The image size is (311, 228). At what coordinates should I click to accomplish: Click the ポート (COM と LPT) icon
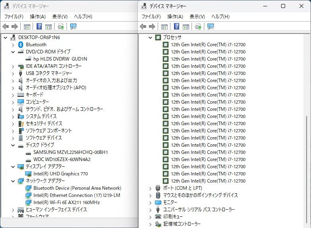(x=158, y=188)
